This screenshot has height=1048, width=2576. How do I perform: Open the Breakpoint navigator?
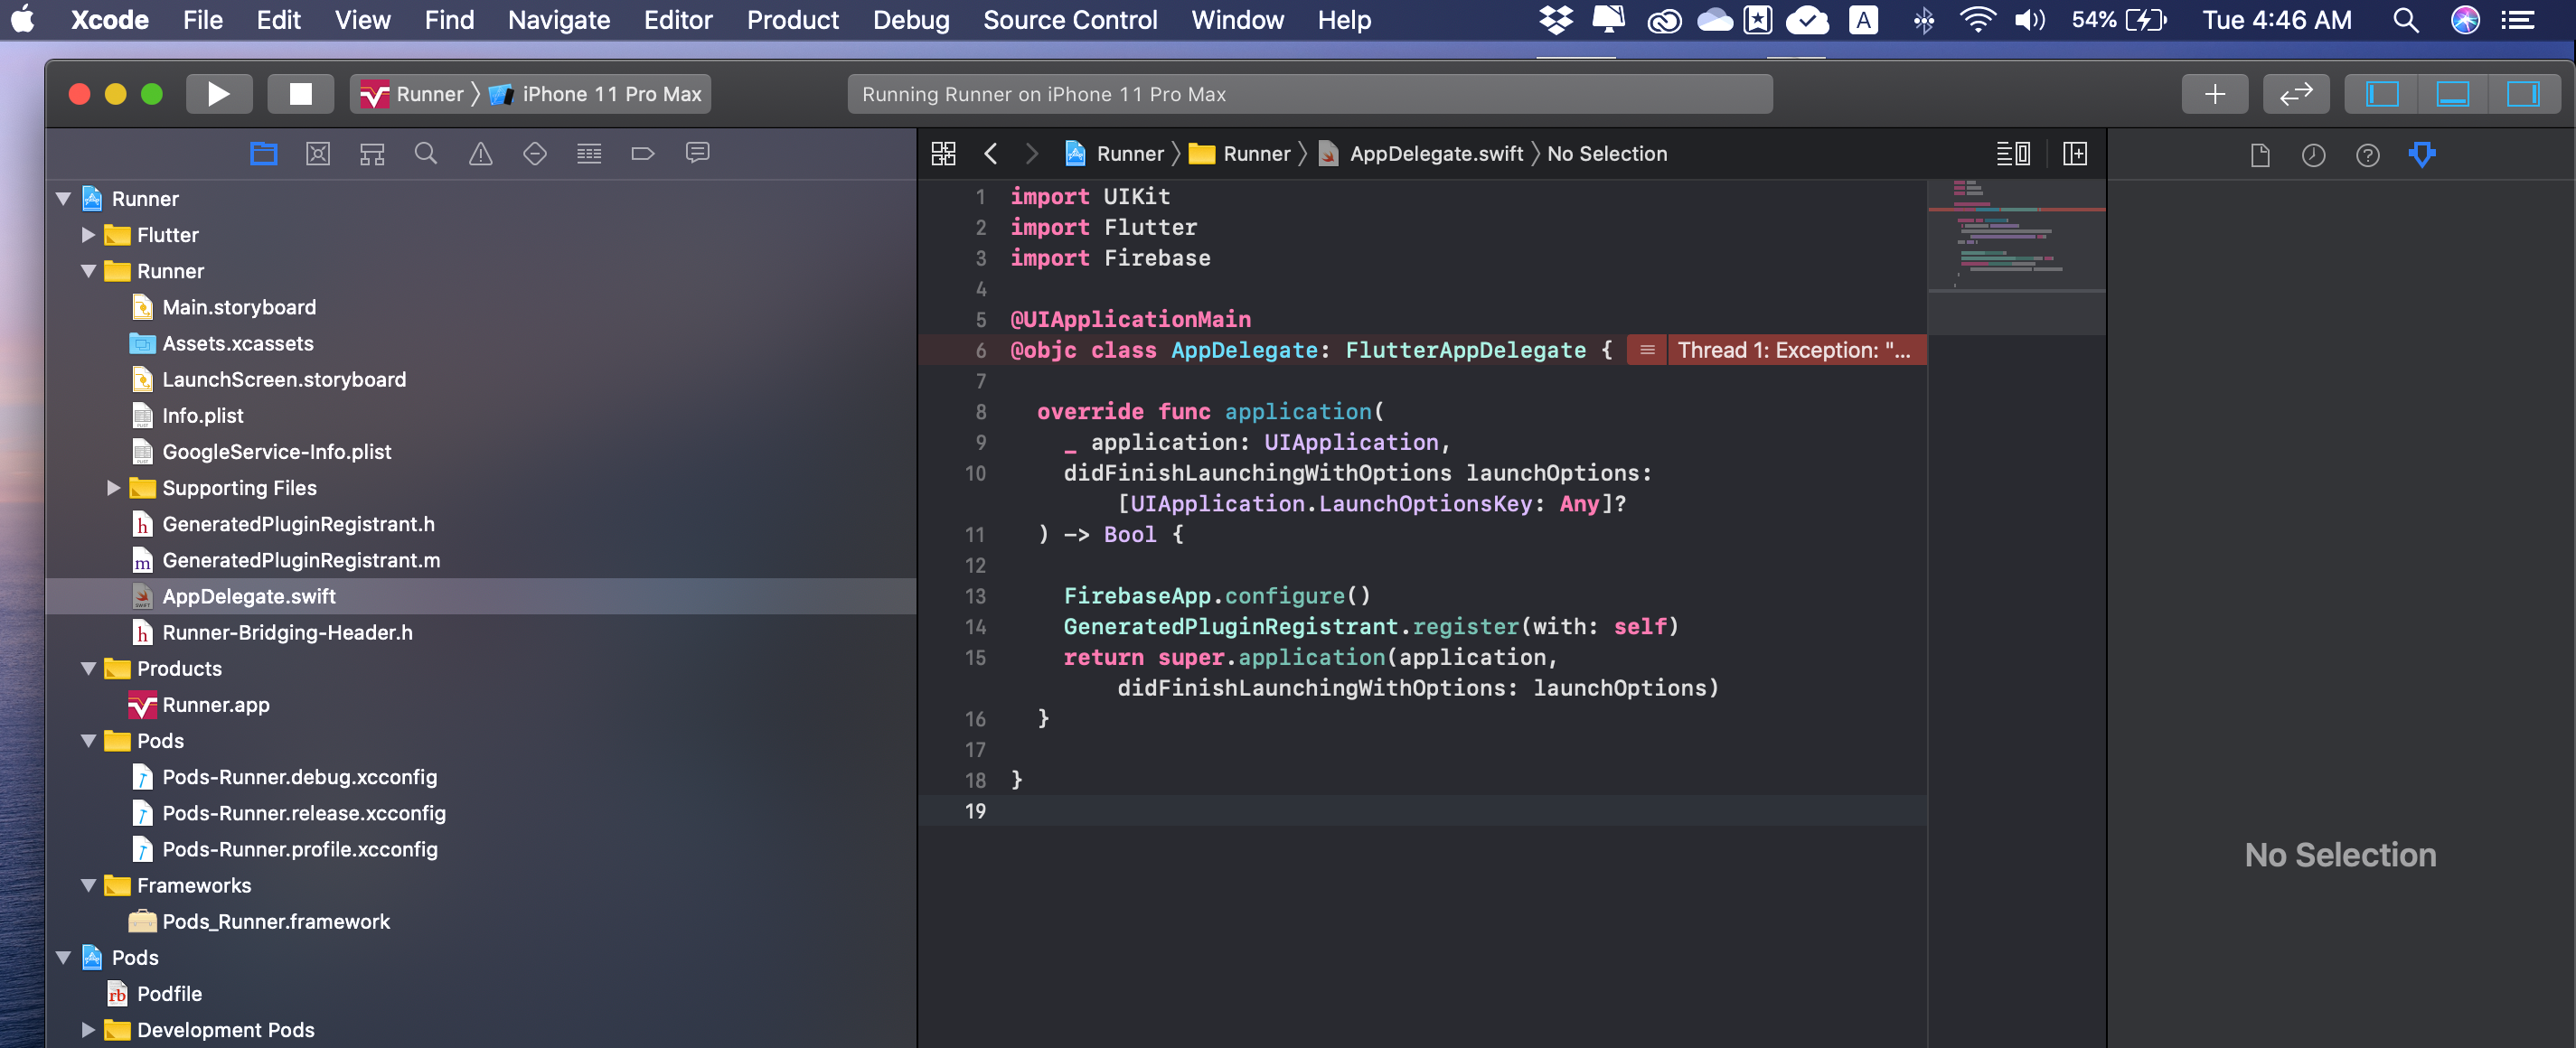[643, 153]
